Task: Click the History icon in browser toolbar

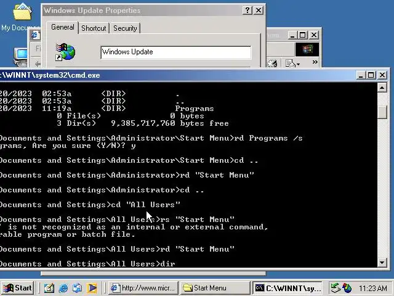Action: 273,63
